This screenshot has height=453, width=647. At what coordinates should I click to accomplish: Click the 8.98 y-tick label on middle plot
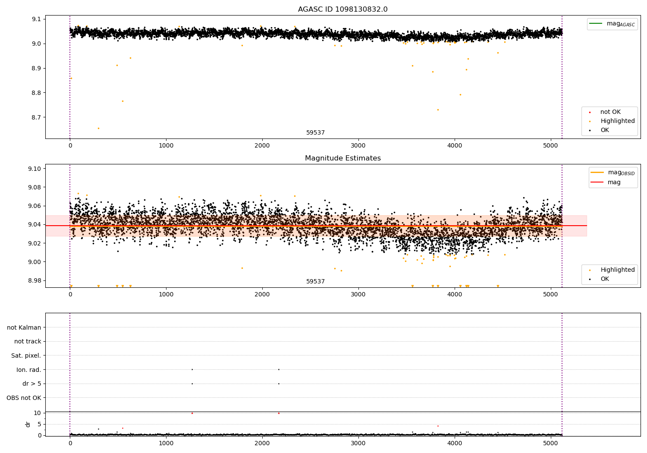[x=35, y=281]
